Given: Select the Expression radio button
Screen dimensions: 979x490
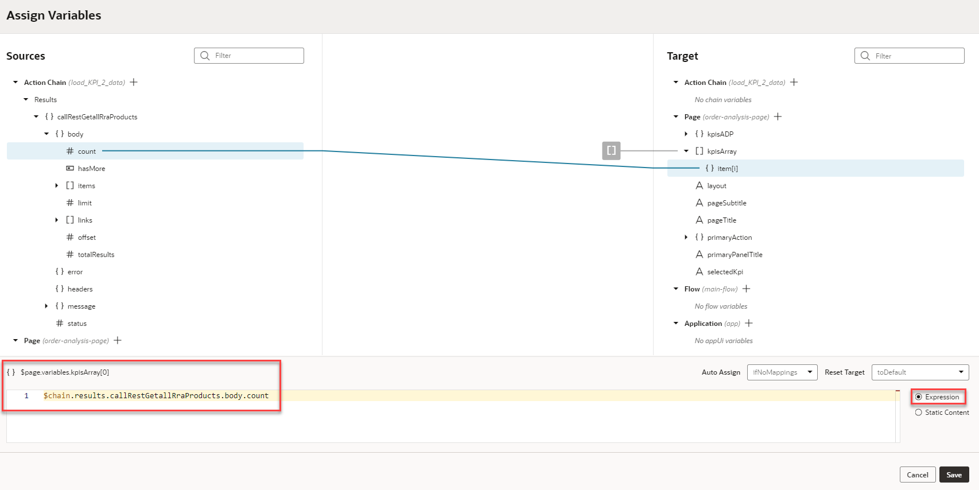Looking at the screenshot, I should 919,396.
